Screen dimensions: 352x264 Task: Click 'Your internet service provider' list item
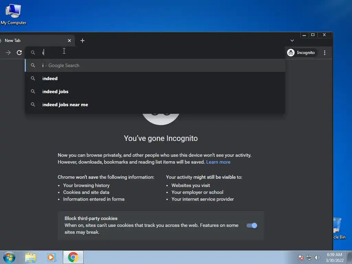(202, 199)
